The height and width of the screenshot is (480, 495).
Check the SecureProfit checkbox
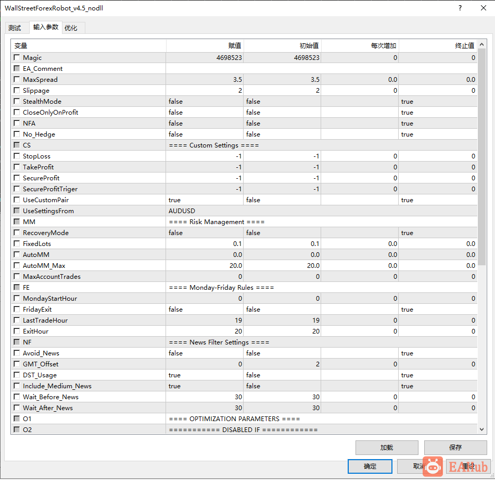[17, 178]
